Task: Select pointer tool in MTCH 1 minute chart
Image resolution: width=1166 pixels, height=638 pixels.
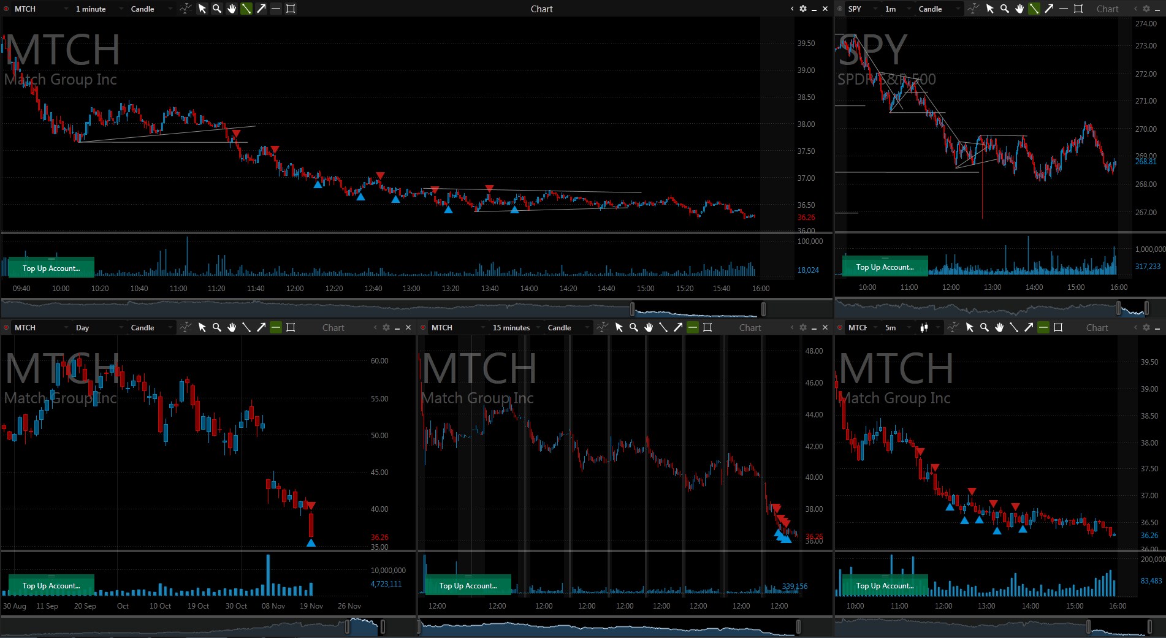Action: point(202,9)
